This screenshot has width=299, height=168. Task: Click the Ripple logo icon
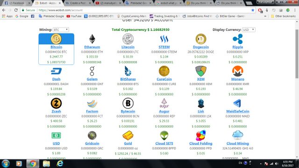238,39
